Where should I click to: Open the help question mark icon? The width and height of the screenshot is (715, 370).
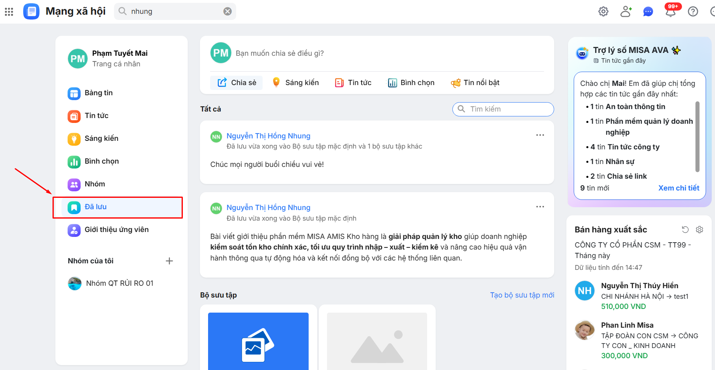coord(693,11)
